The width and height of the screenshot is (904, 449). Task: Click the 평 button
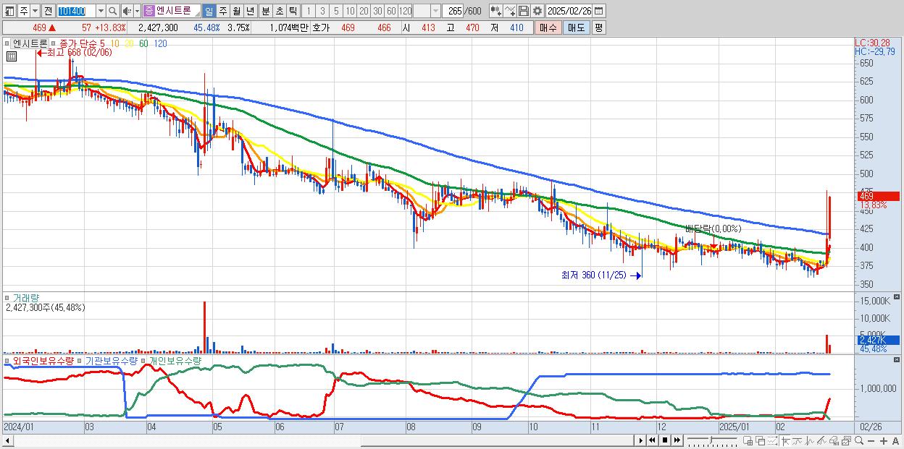598,27
